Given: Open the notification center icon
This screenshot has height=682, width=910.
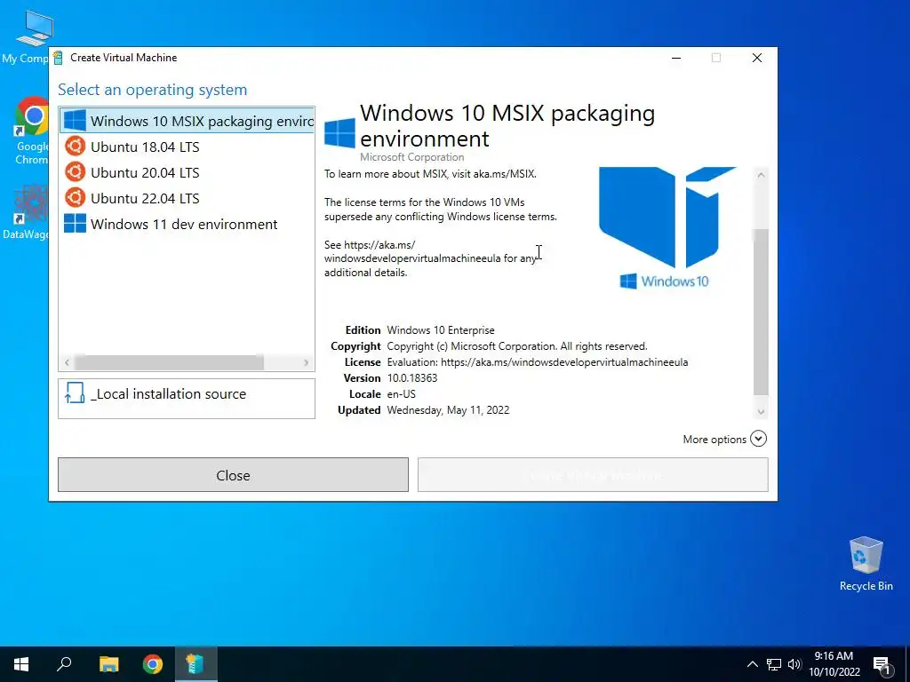Looking at the screenshot, I should pyautogui.click(x=882, y=664).
